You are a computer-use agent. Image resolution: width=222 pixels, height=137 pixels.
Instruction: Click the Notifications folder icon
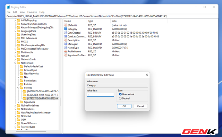(x=18, y=109)
